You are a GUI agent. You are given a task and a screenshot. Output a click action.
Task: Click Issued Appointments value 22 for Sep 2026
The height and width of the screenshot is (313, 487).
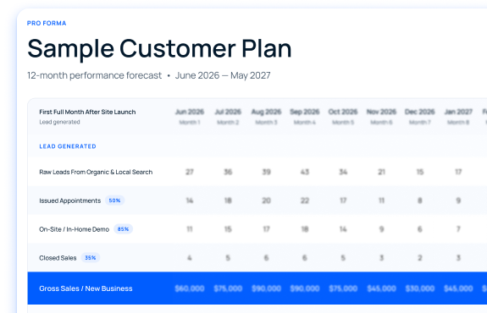coord(305,200)
